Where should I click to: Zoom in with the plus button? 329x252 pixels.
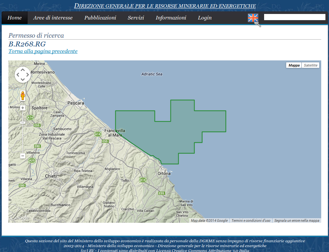23,108
